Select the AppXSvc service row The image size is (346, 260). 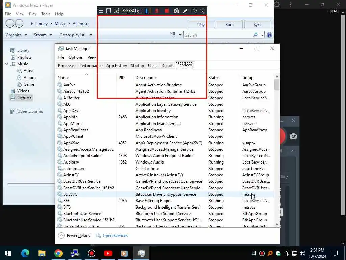pyautogui.click(x=165, y=143)
